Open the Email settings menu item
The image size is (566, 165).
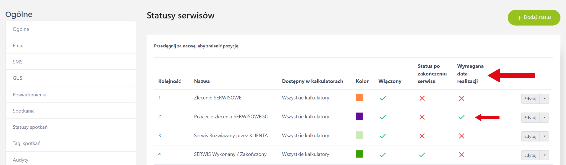19,45
